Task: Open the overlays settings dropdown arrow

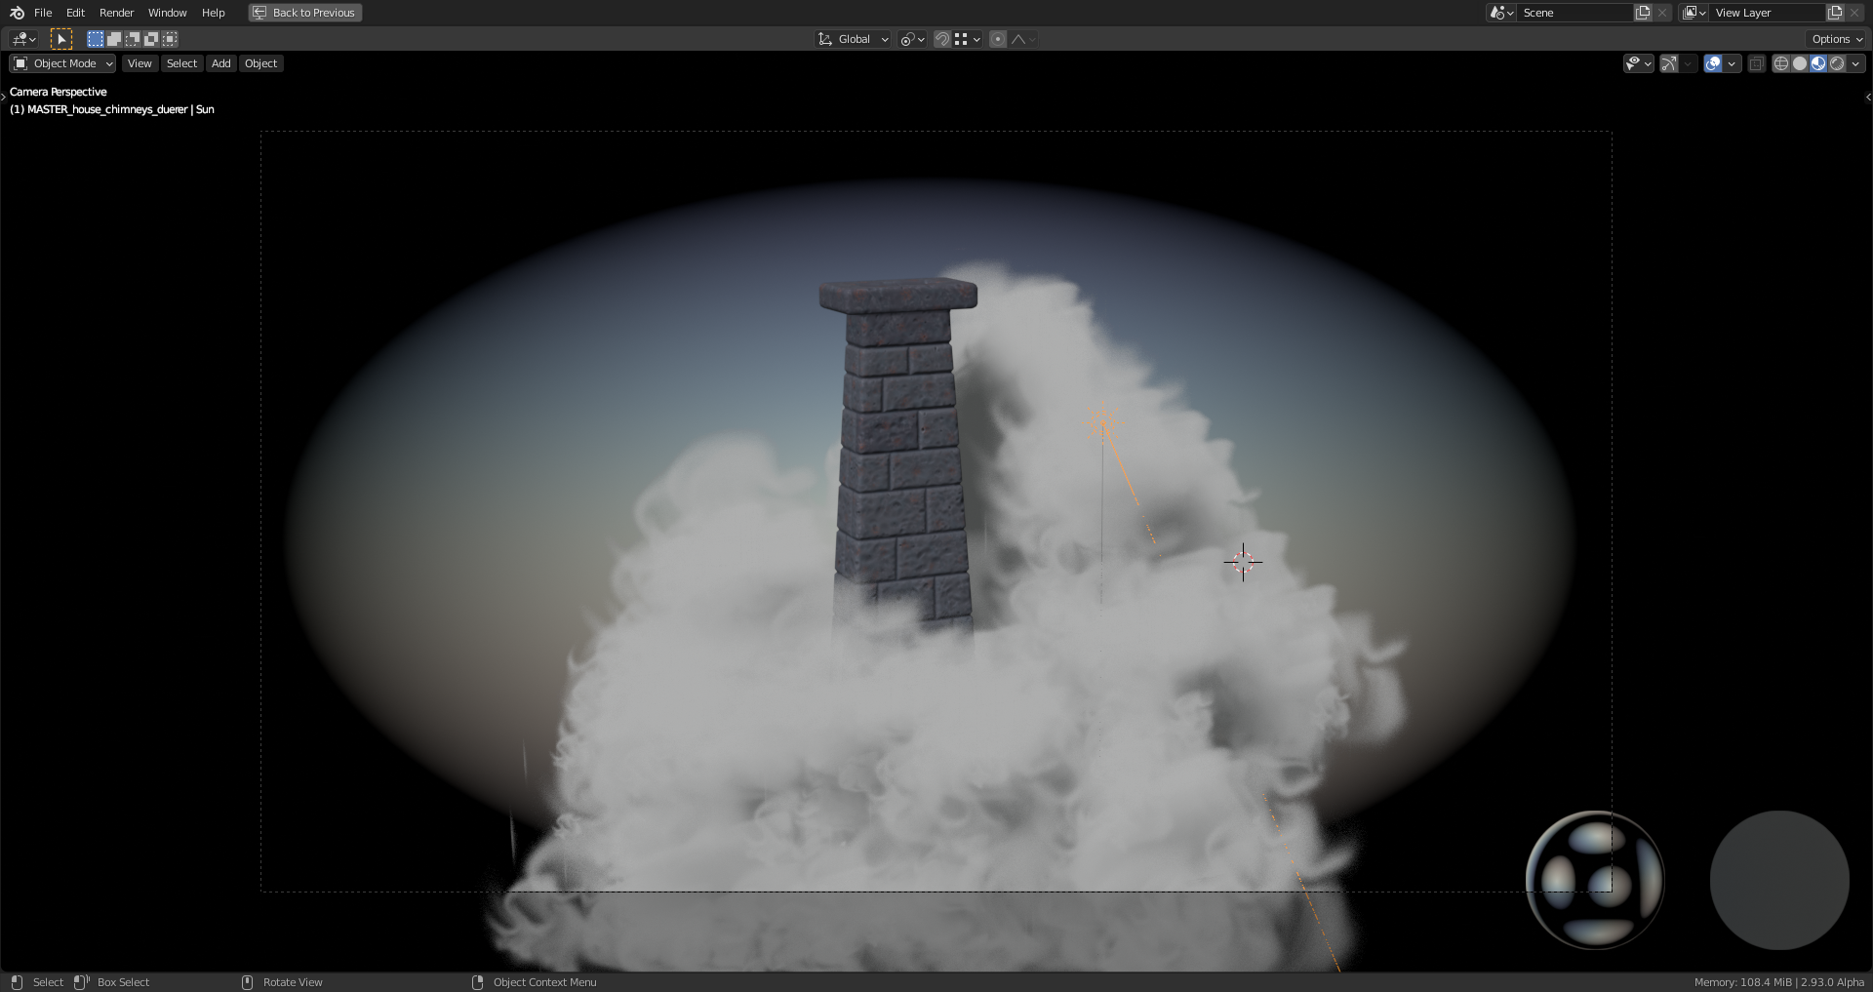Action: click(x=1732, y=63)
